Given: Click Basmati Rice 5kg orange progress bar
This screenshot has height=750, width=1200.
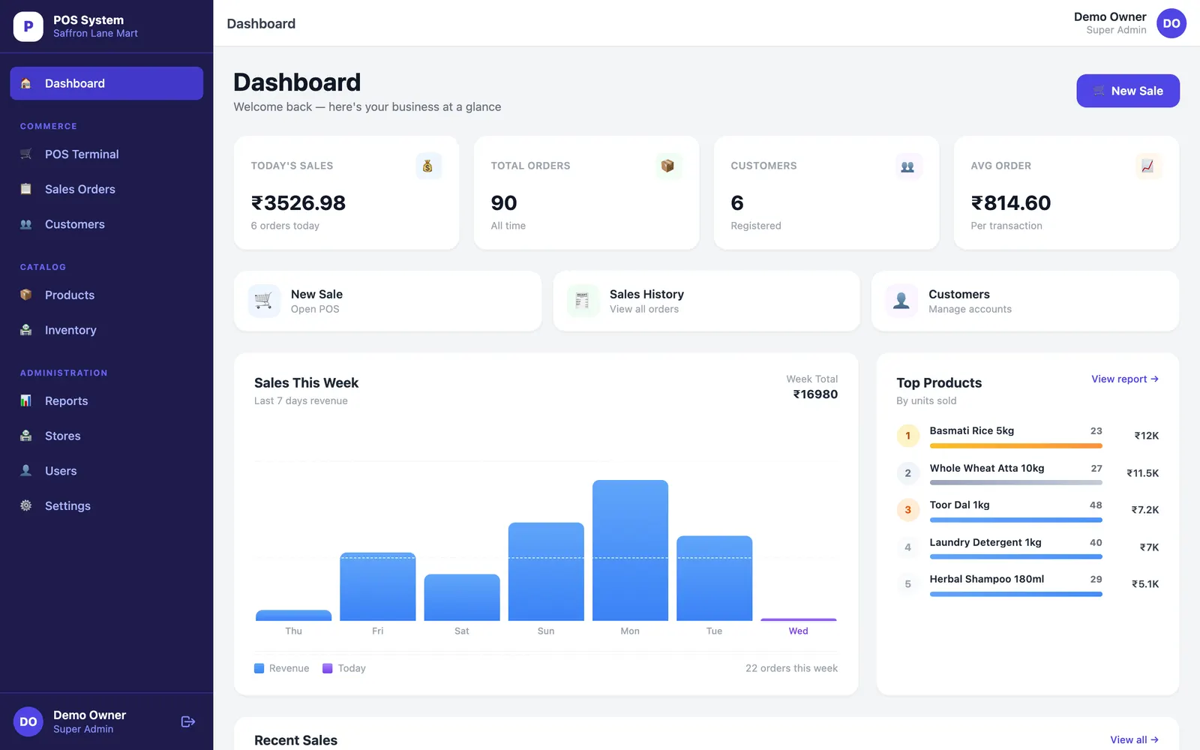Looking at the screenshot, I should click(x=1015, y=445).
